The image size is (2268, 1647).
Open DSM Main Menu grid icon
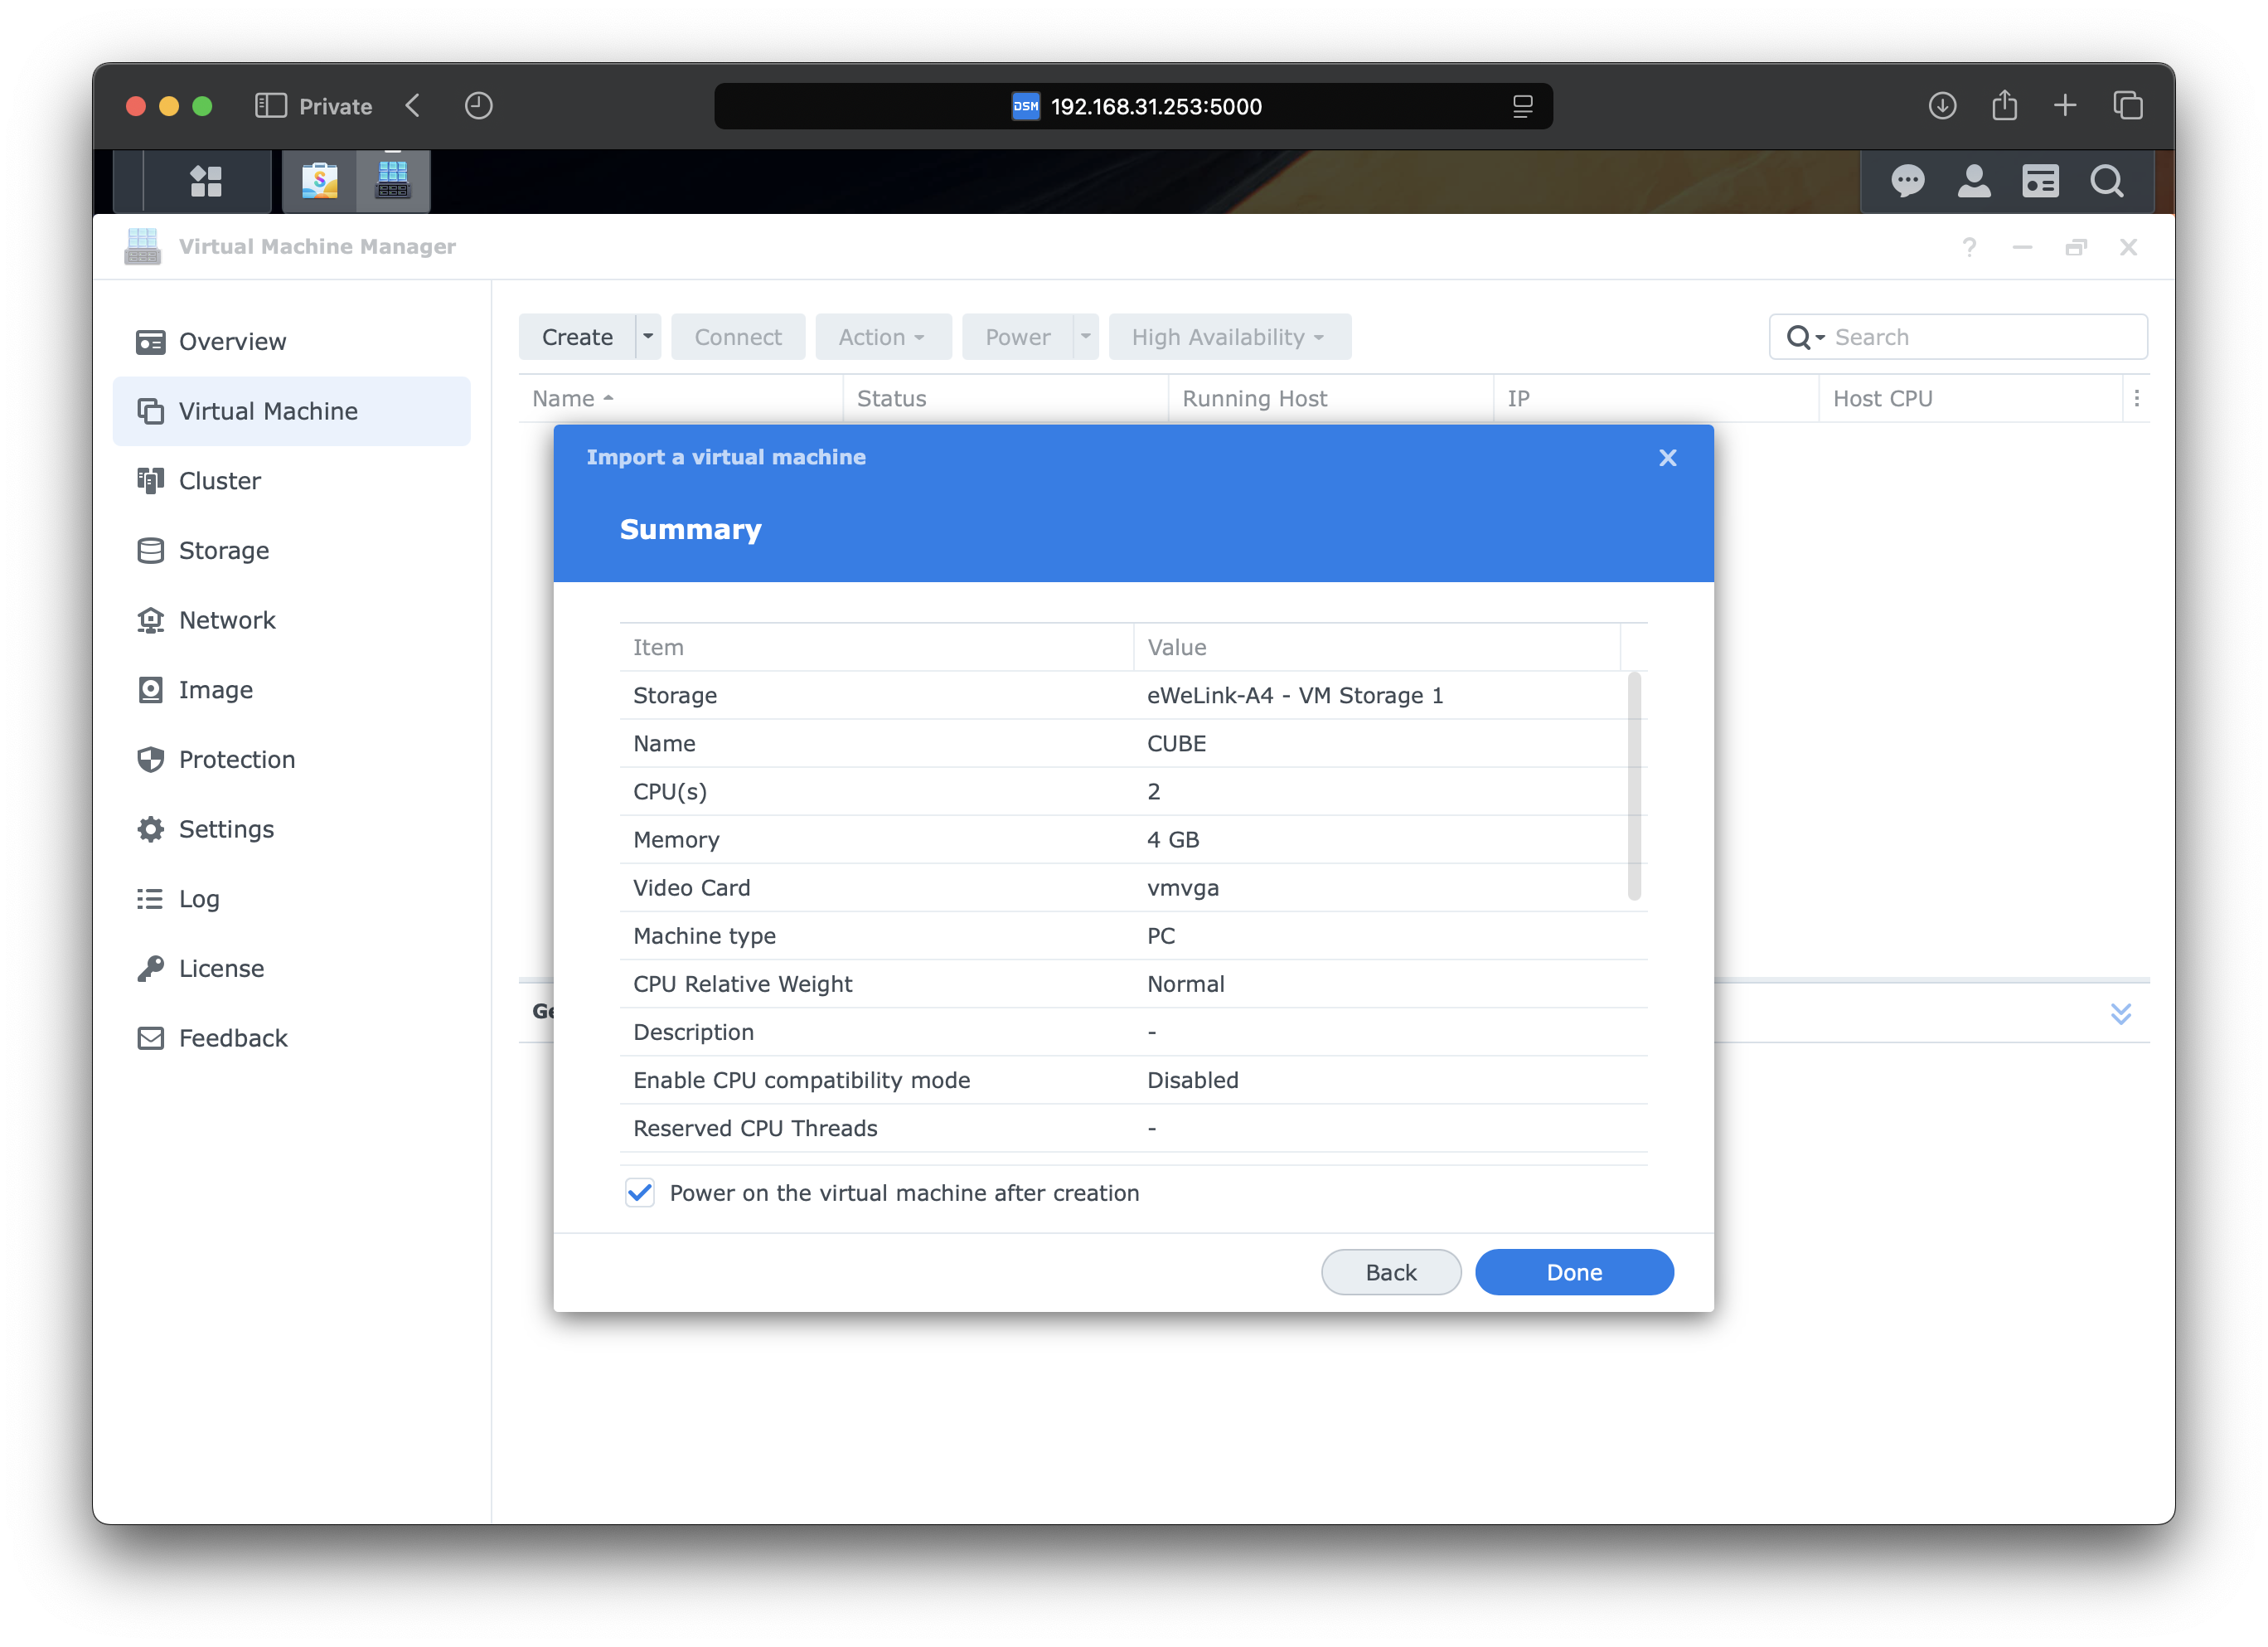pos(206,181)
